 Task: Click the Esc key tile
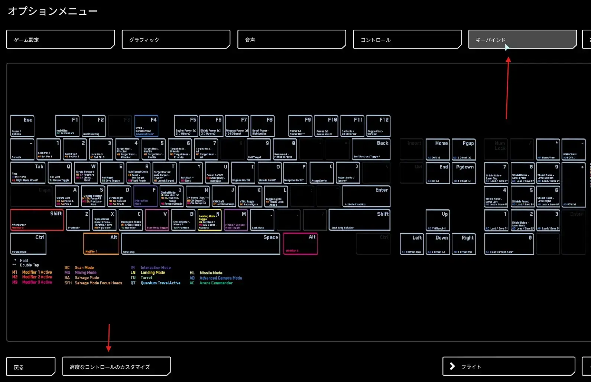pos(22,126)
